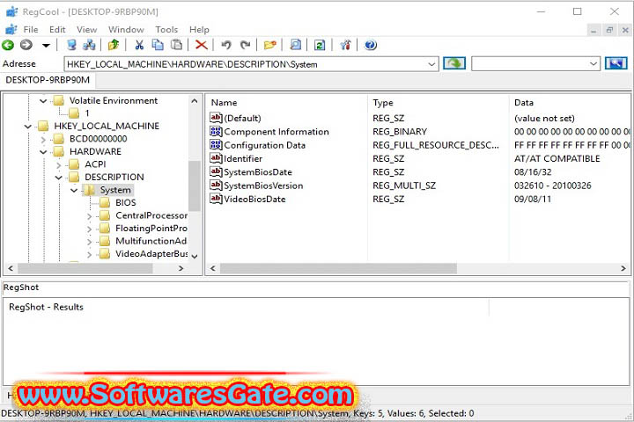The height and width of the screenshot is (422, 634).
Task: Click the grey Forward navigation arrow
Action: click(x=26, y=45)
